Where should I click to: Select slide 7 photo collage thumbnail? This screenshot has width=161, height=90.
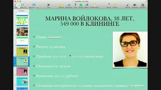click(x=22, y=31)
